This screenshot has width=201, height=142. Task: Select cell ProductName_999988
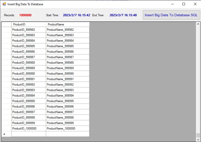tap(68, 63)
